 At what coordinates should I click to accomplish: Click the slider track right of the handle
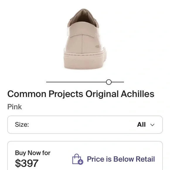118,82
